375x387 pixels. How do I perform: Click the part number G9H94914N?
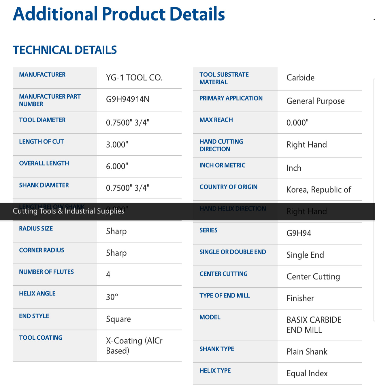coord(128,99)
